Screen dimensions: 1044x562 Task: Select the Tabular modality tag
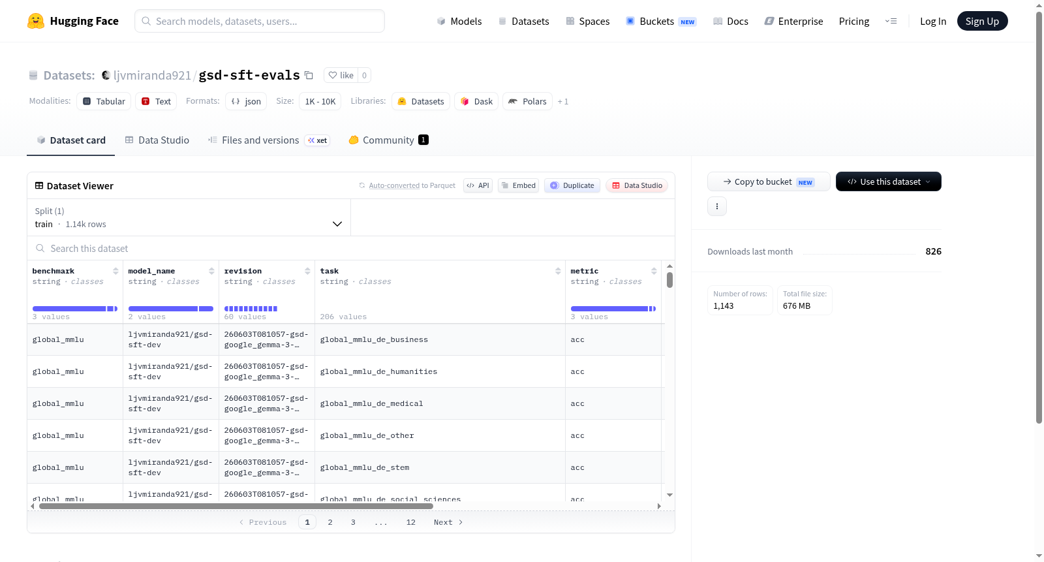(x=104, y=101)
